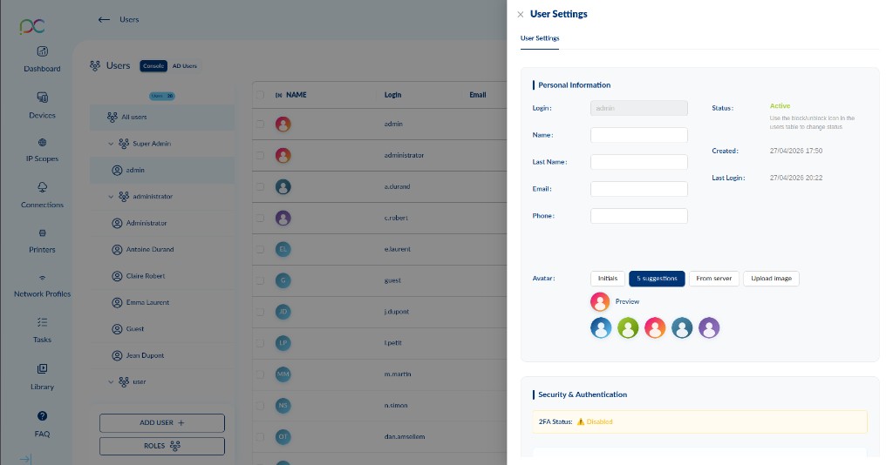Select Jean Dupont in the tree
The height and width of the screenshot is (465, 893).
click(161, 355)
